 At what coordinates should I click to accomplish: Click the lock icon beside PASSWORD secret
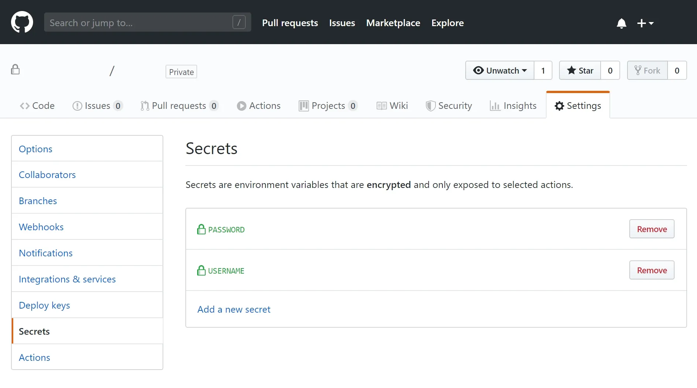click(201, 229)
